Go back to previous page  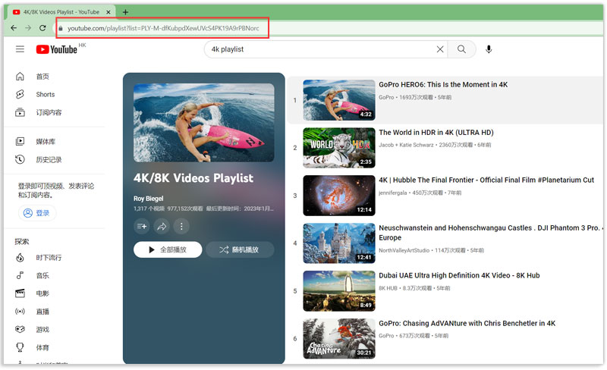14,28
